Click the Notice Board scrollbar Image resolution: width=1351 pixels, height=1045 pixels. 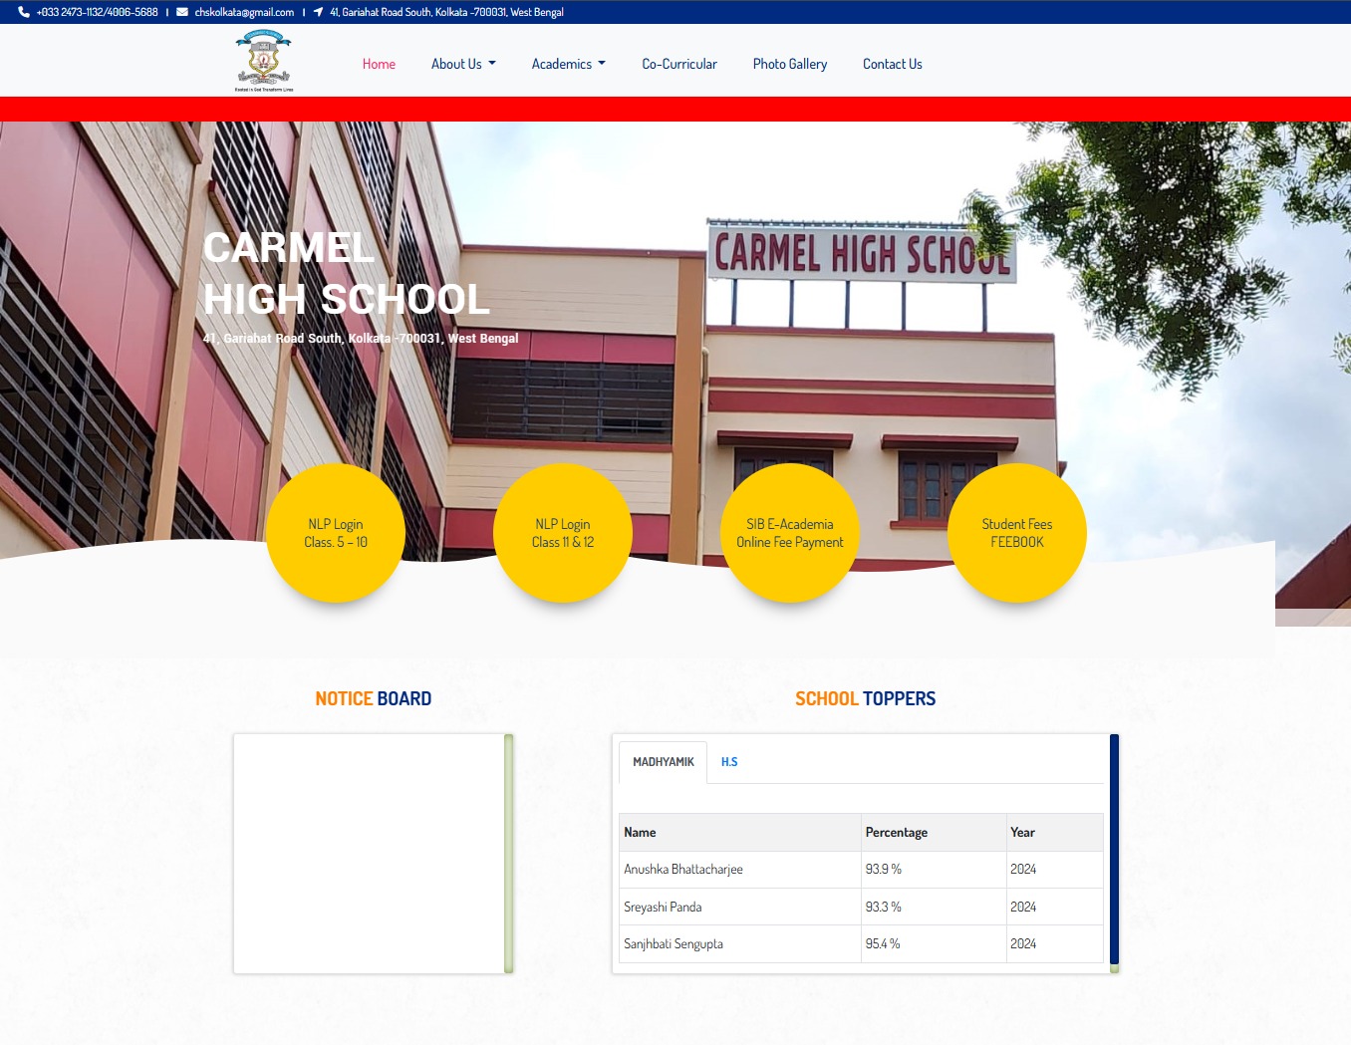click(508, 853)
